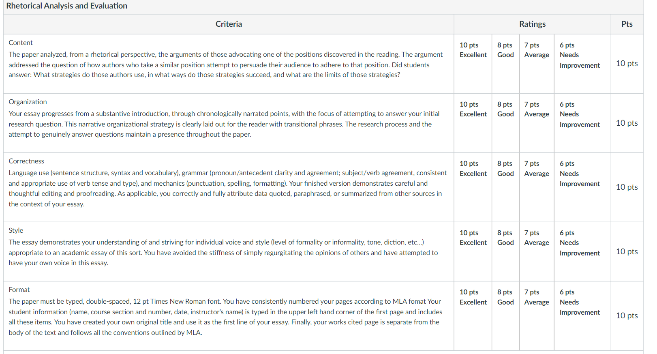This screenshot has height=354, width=657.
Task: Pick 6 pts Needs Improvement for Content
Action: (582, 64)
